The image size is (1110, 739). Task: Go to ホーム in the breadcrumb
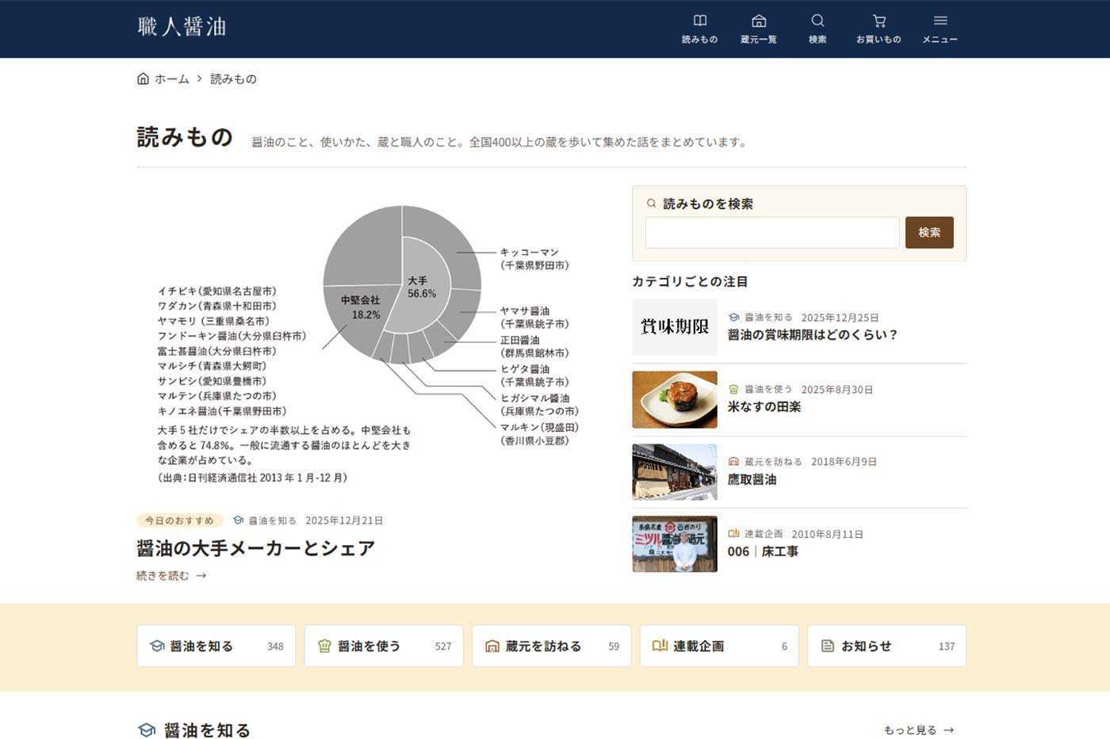coord(171,78)
